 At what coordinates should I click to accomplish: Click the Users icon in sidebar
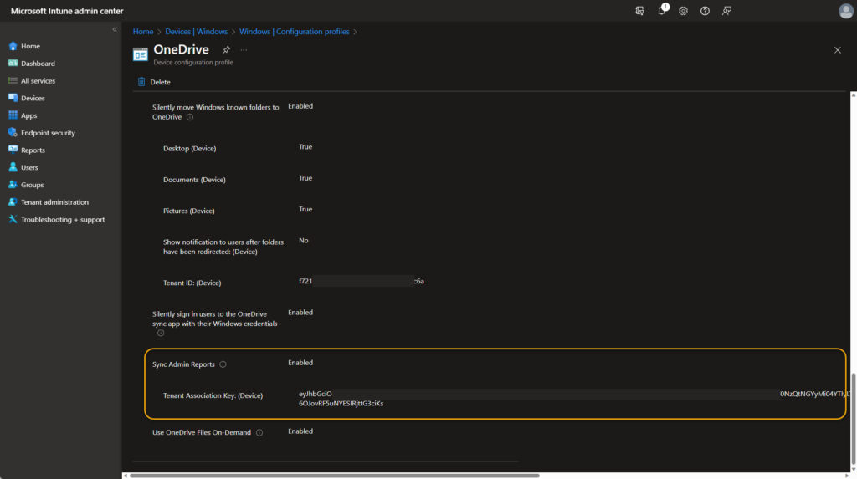[13, 167]
